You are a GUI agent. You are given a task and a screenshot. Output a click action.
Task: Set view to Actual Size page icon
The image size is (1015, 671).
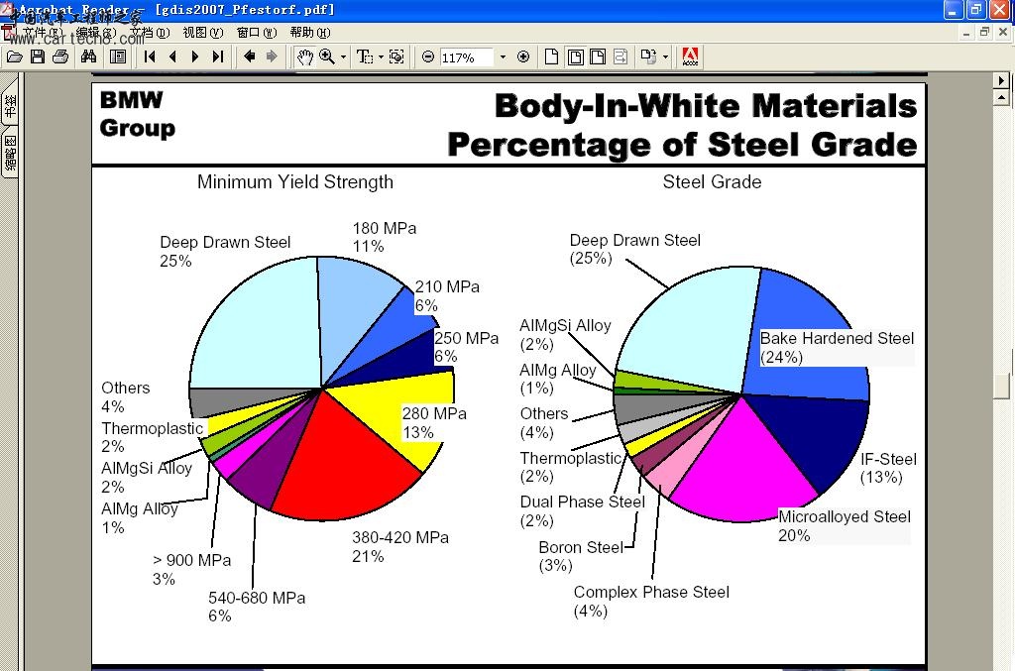(x=551, y=56)
